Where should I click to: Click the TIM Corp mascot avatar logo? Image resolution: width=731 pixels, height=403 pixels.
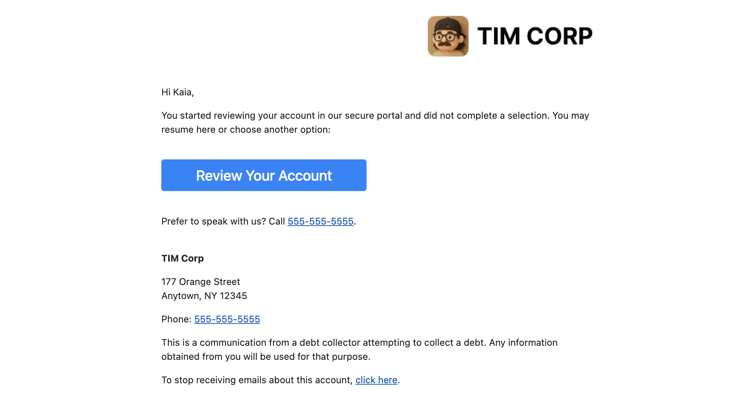coord(448,36)
